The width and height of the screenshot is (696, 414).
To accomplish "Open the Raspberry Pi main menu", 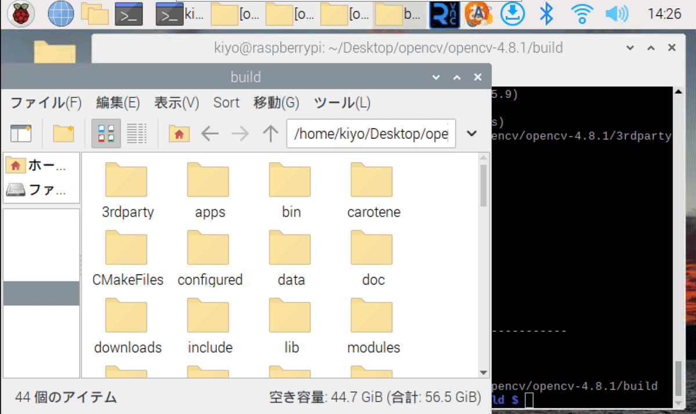I will click(x=20, y=14).
